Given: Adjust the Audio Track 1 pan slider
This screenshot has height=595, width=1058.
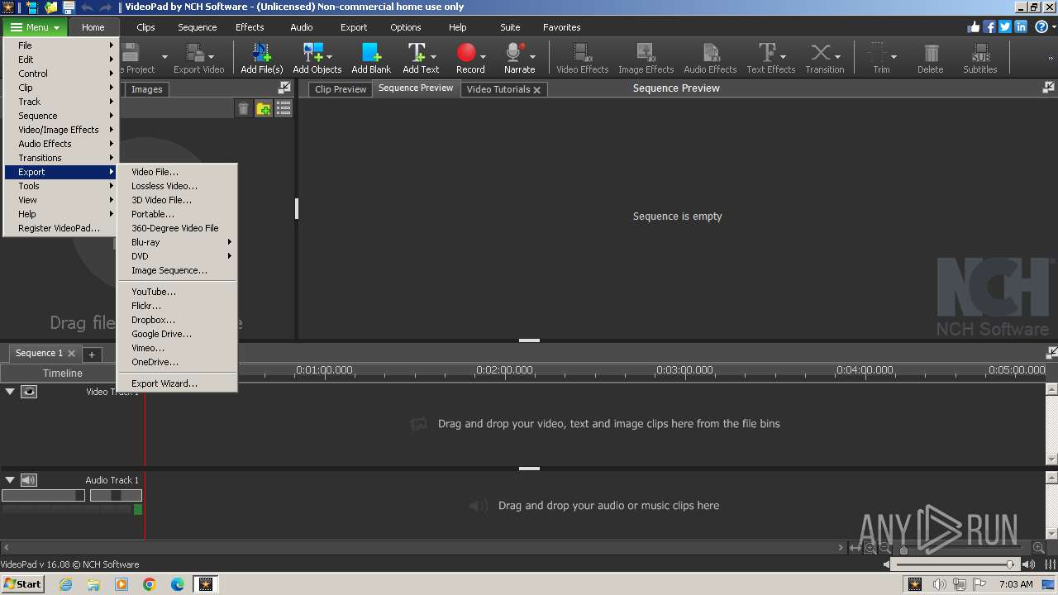Looking at the screenshot, I should (x=116, y=495).
